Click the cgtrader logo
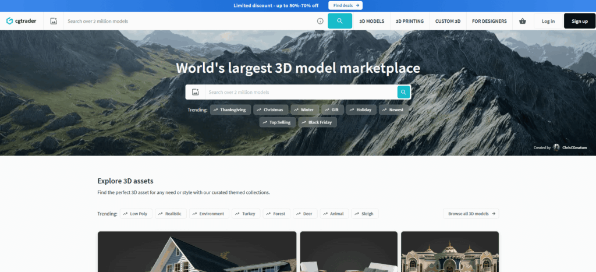The height and width of the screenshot is (272, 596). 22,21
